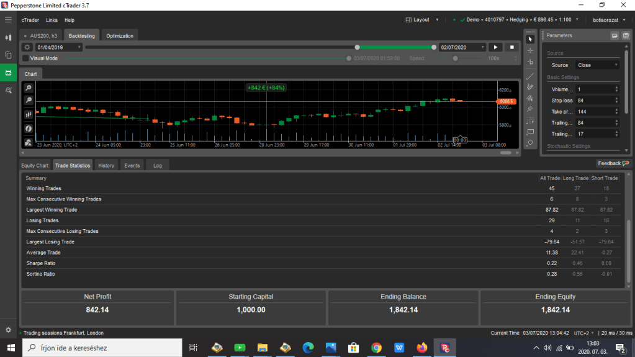Share the chart via the Facebook icon
Image resolution: width=635 pixels, height=357 pixels.
29,128
